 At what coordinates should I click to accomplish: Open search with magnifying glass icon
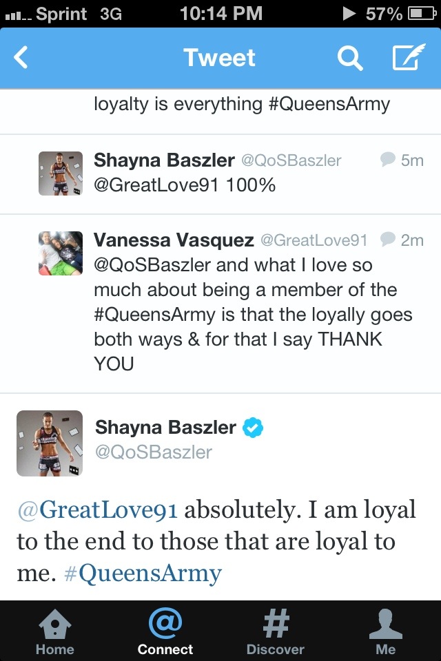(x=349, y=59)
